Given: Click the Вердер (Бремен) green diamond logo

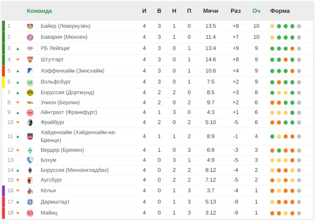Looking at the screenshot, I should [30, 150].
